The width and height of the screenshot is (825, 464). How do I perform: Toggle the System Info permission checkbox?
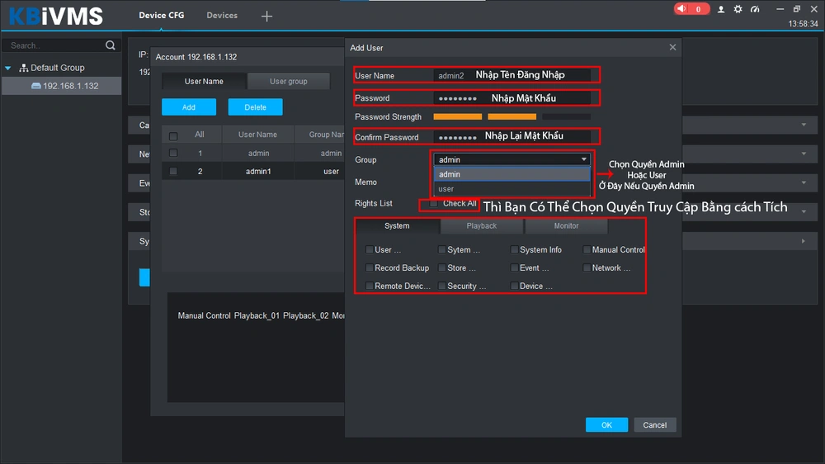(515, 250)
